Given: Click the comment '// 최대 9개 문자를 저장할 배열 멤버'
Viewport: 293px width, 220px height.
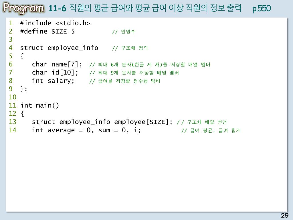Looking at the screenshot, I should click(x=134, y=73).
